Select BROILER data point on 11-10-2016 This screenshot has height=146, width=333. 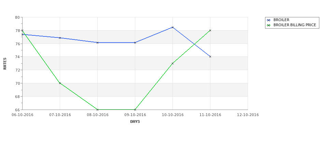tap(210, 56)
